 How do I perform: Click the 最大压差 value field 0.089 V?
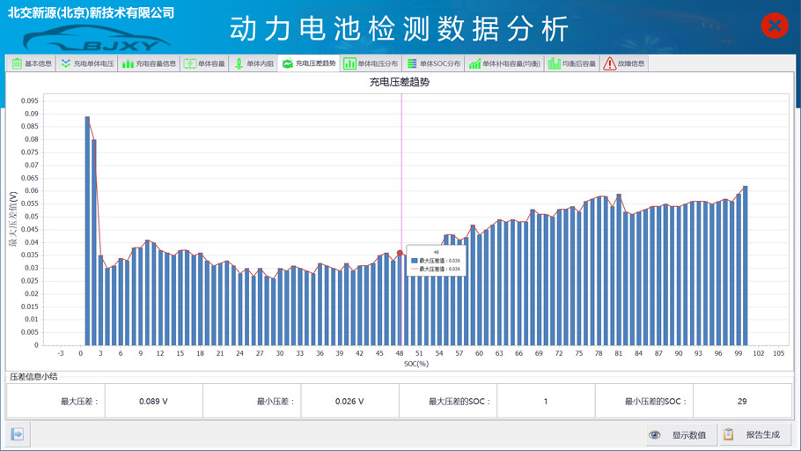[153, 401]
